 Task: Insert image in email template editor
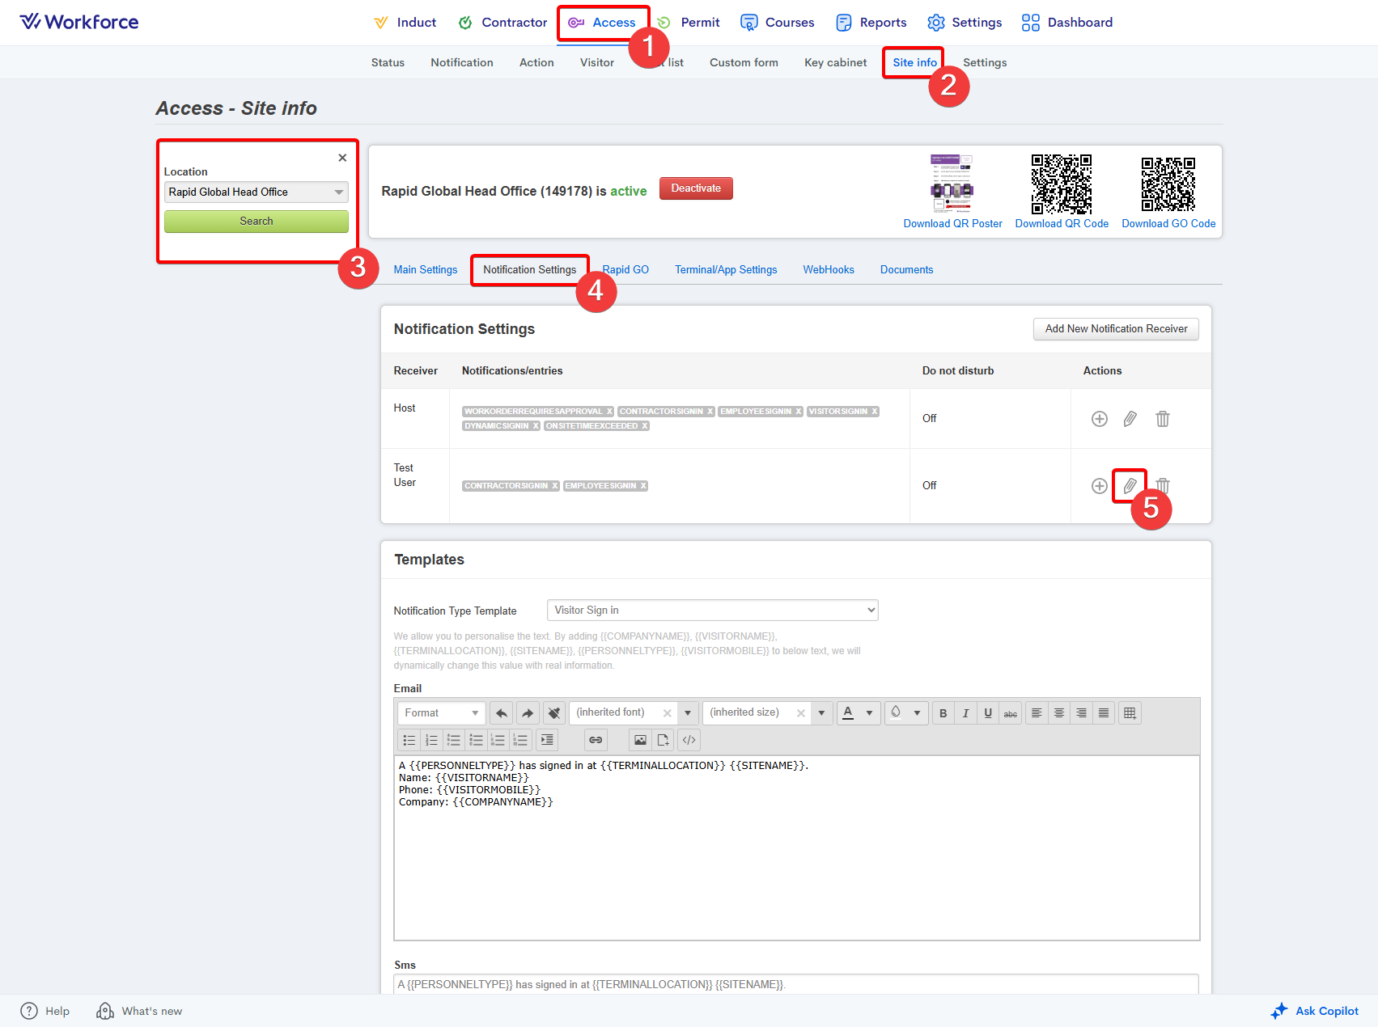[640, 740]
